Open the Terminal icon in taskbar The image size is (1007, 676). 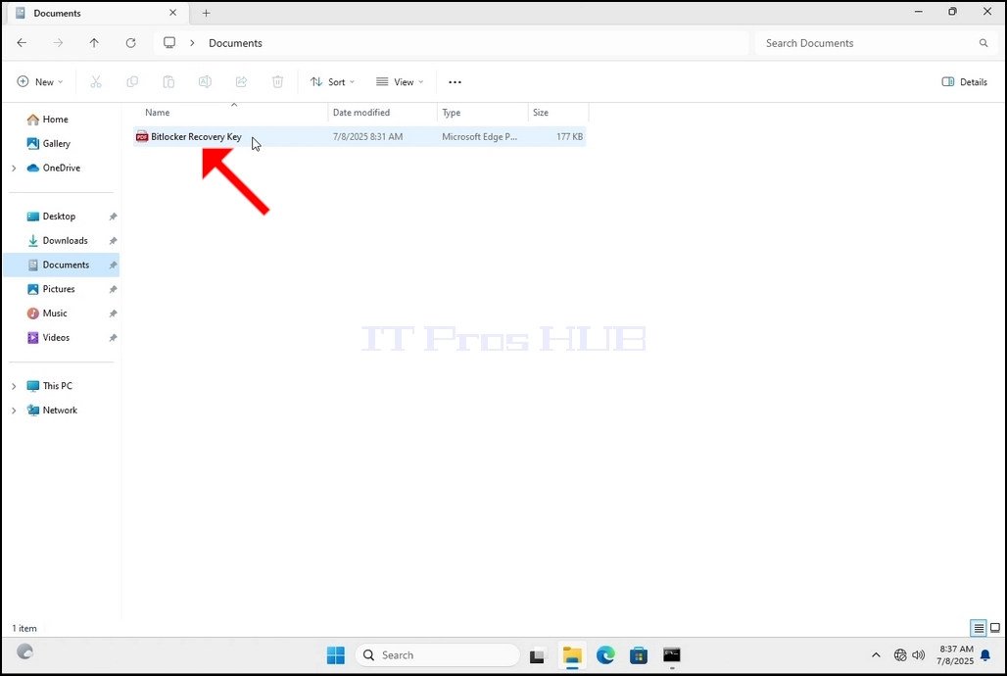click(x=672, y=654)
